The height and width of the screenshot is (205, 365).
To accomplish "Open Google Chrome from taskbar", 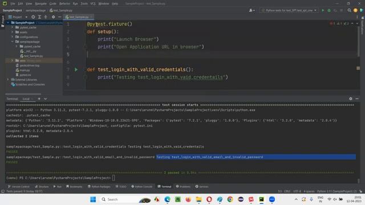I will pos(230,199).
